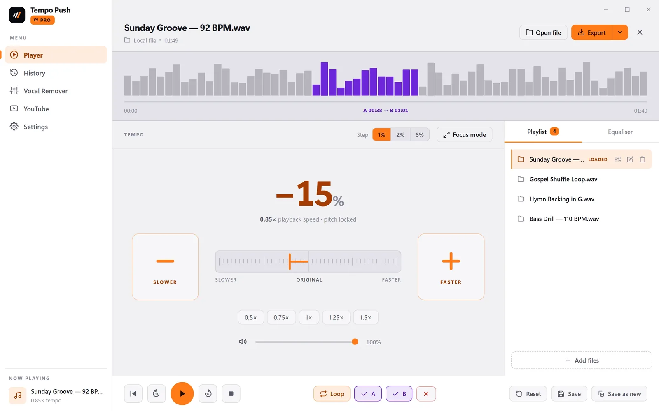Load Gospel Shuffle Loop.wav from playlist
Image resolution: width=659 pixels, height=411 pixels.
pyautogui.click(x=582, y=179)
